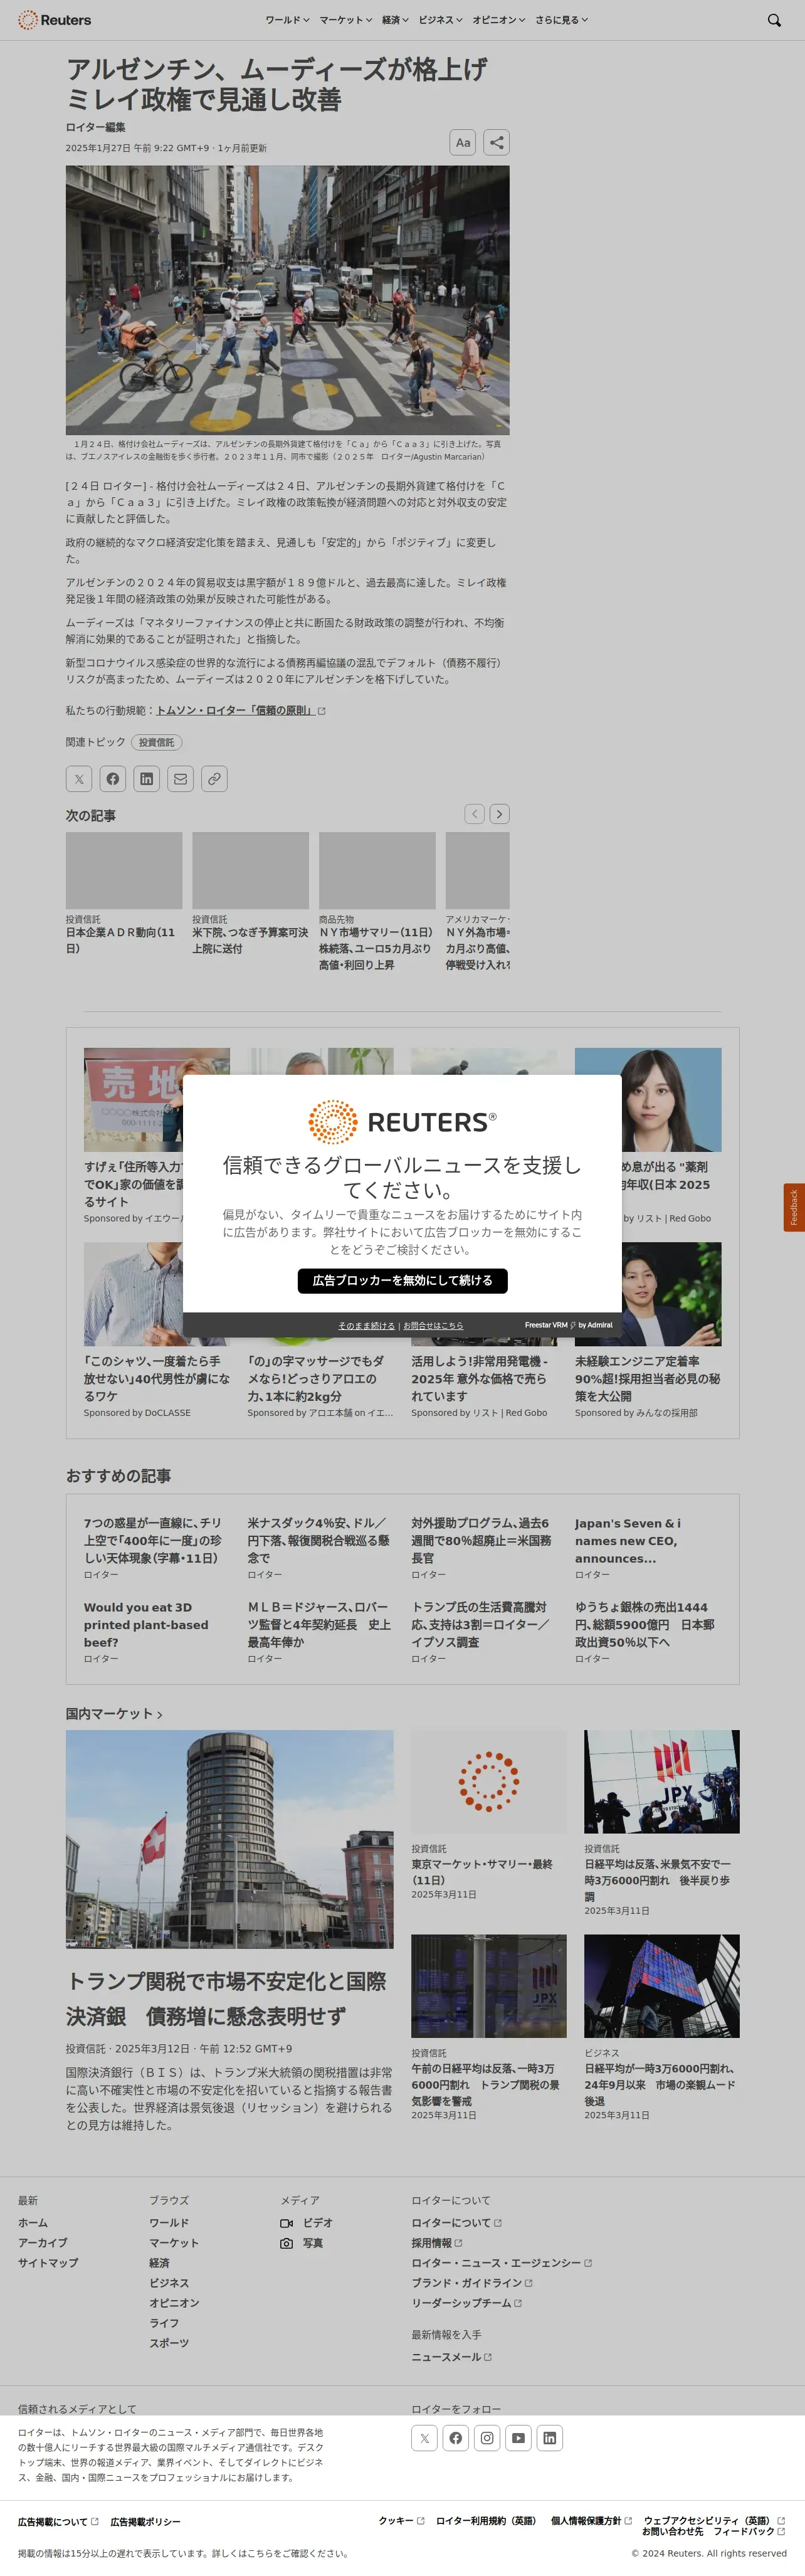Click the Buenos Aires street photo
The image size is (805, 2576).
point(287,300)
